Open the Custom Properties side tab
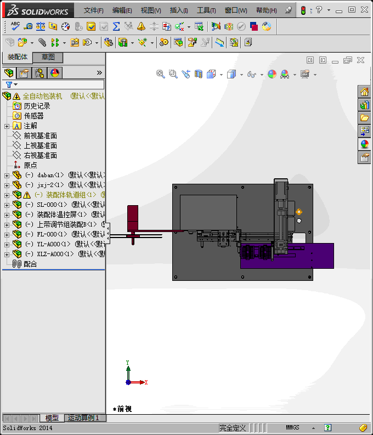 [x=364, y=157]
